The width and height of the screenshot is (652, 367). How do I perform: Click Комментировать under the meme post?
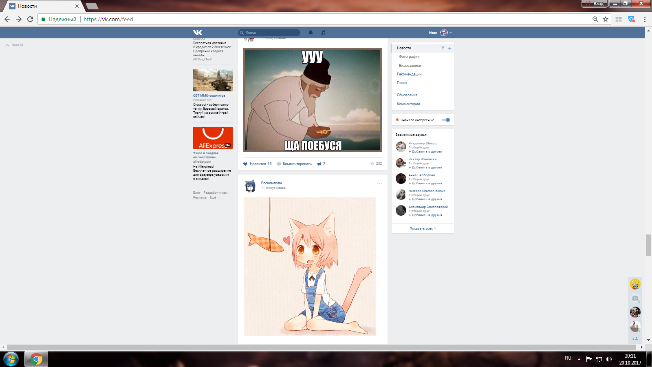pyautogui.click(x=297, y=164)
